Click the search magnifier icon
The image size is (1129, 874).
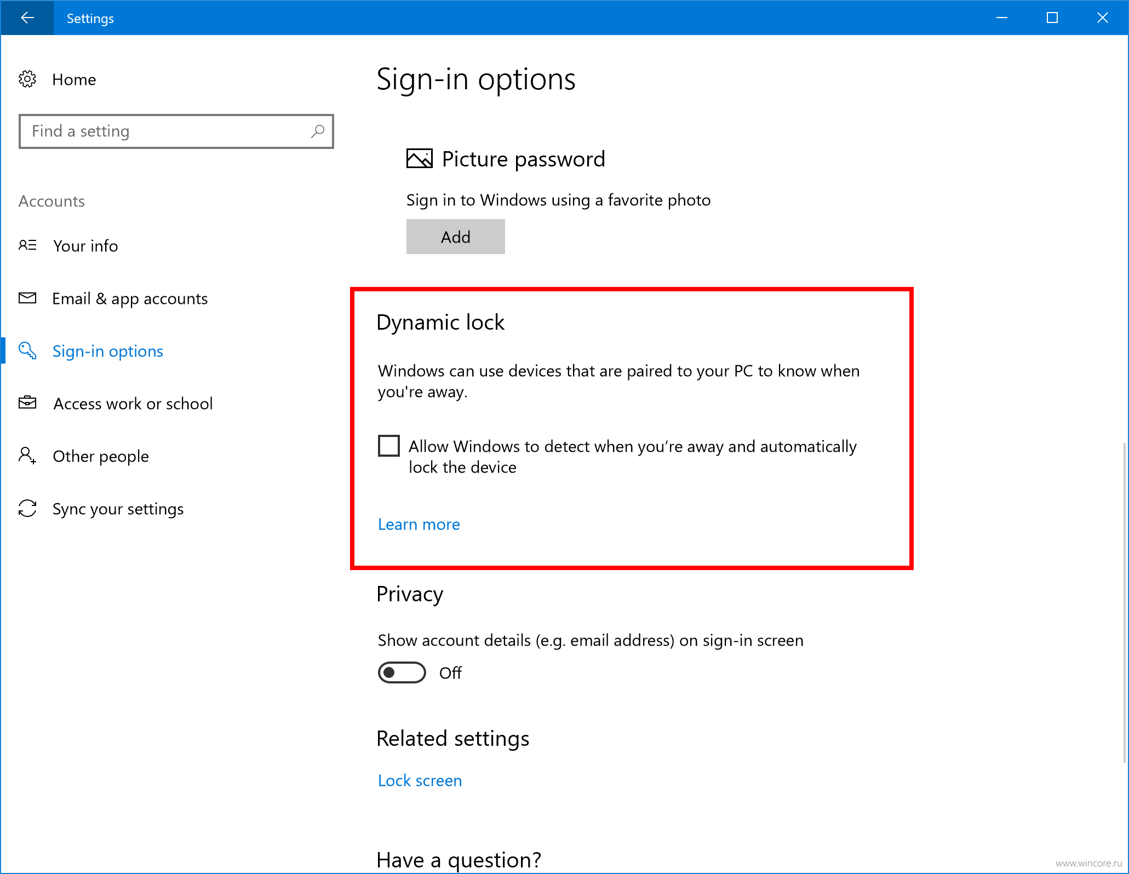318,131
